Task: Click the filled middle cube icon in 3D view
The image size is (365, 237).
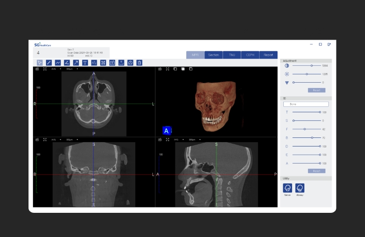Action: pos(183,69)
